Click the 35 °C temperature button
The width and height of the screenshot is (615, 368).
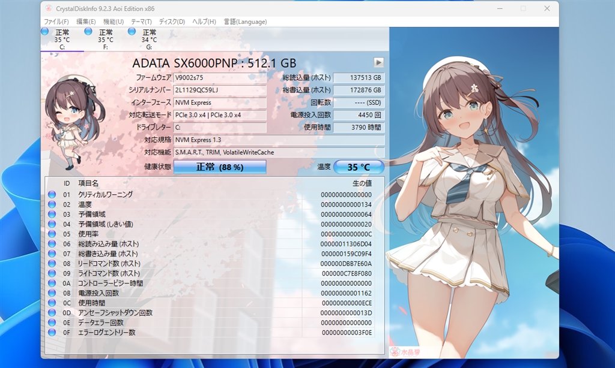coord(359,167)
